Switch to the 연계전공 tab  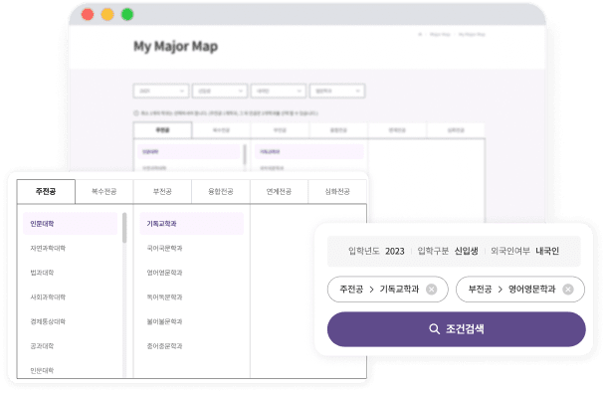point(279,191)
